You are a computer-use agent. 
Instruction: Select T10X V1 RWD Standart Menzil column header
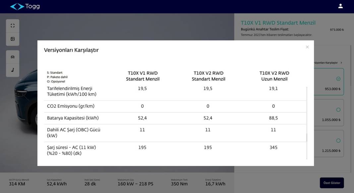pos(143,76)
